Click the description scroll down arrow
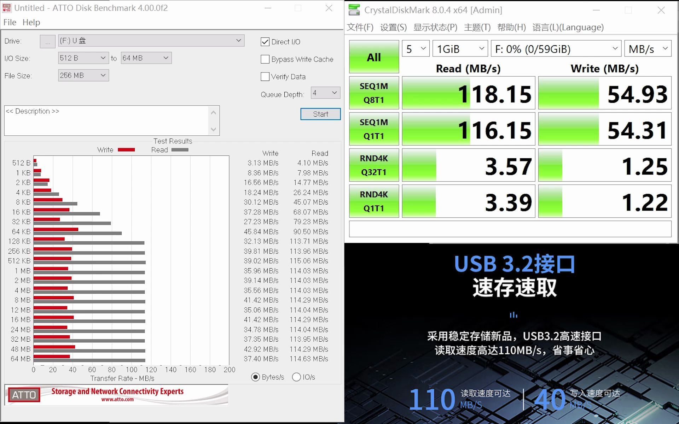Image resolution: width=679 pixels, height=424 pixels. point(213,129)
